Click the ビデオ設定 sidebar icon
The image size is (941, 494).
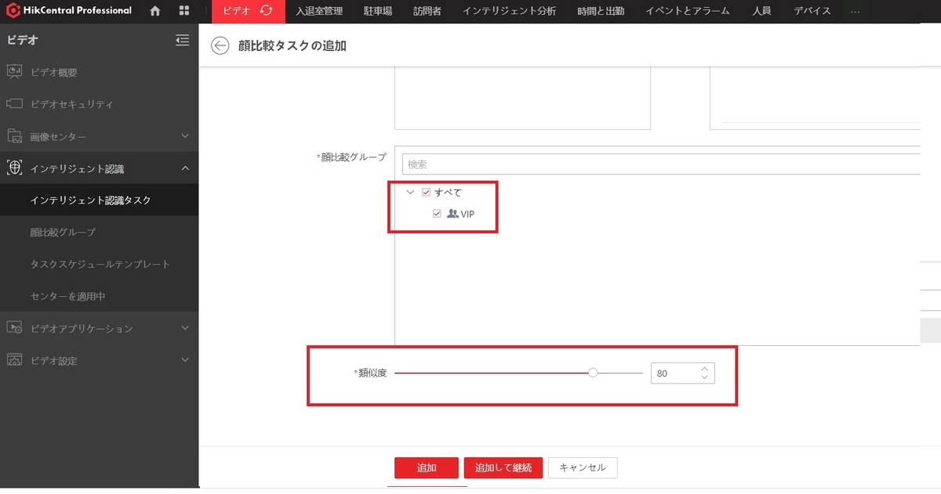pyautogui.click(x=14, y=361)
